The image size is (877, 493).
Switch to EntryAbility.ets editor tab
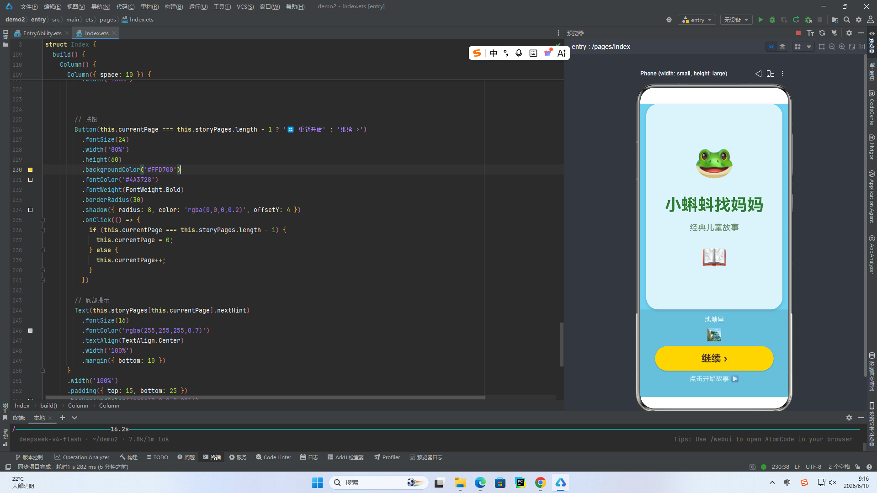pos(42,33)
